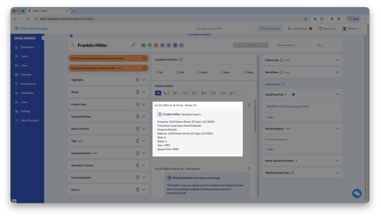This screenshot has height=217, width=380.
Task: Click the Chat Support button
Action: pyautogui.click(x=270, y=28)
